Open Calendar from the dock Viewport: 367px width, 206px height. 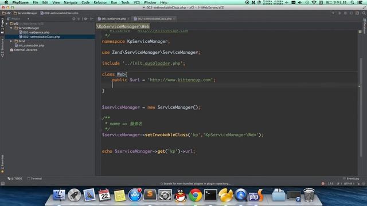(104, 195)
